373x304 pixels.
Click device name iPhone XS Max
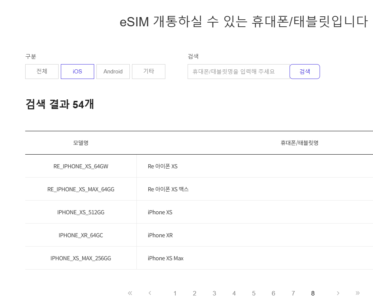pyautogui.click(x=166, y=258)
